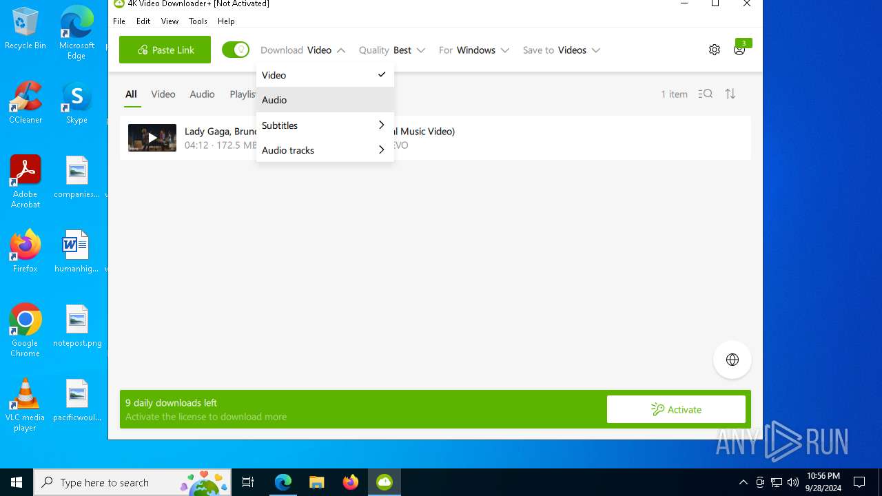Open Edge from the taskbar

[283, 482]
